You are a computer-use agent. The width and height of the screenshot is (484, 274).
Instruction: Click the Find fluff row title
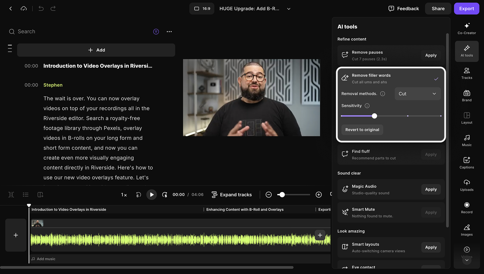click(x=361, y=151)
